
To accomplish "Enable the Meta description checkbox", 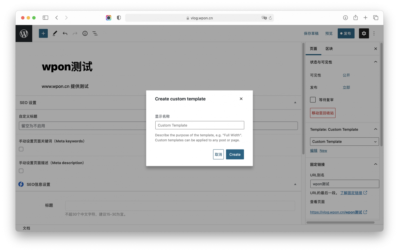I will click(21, 171).
